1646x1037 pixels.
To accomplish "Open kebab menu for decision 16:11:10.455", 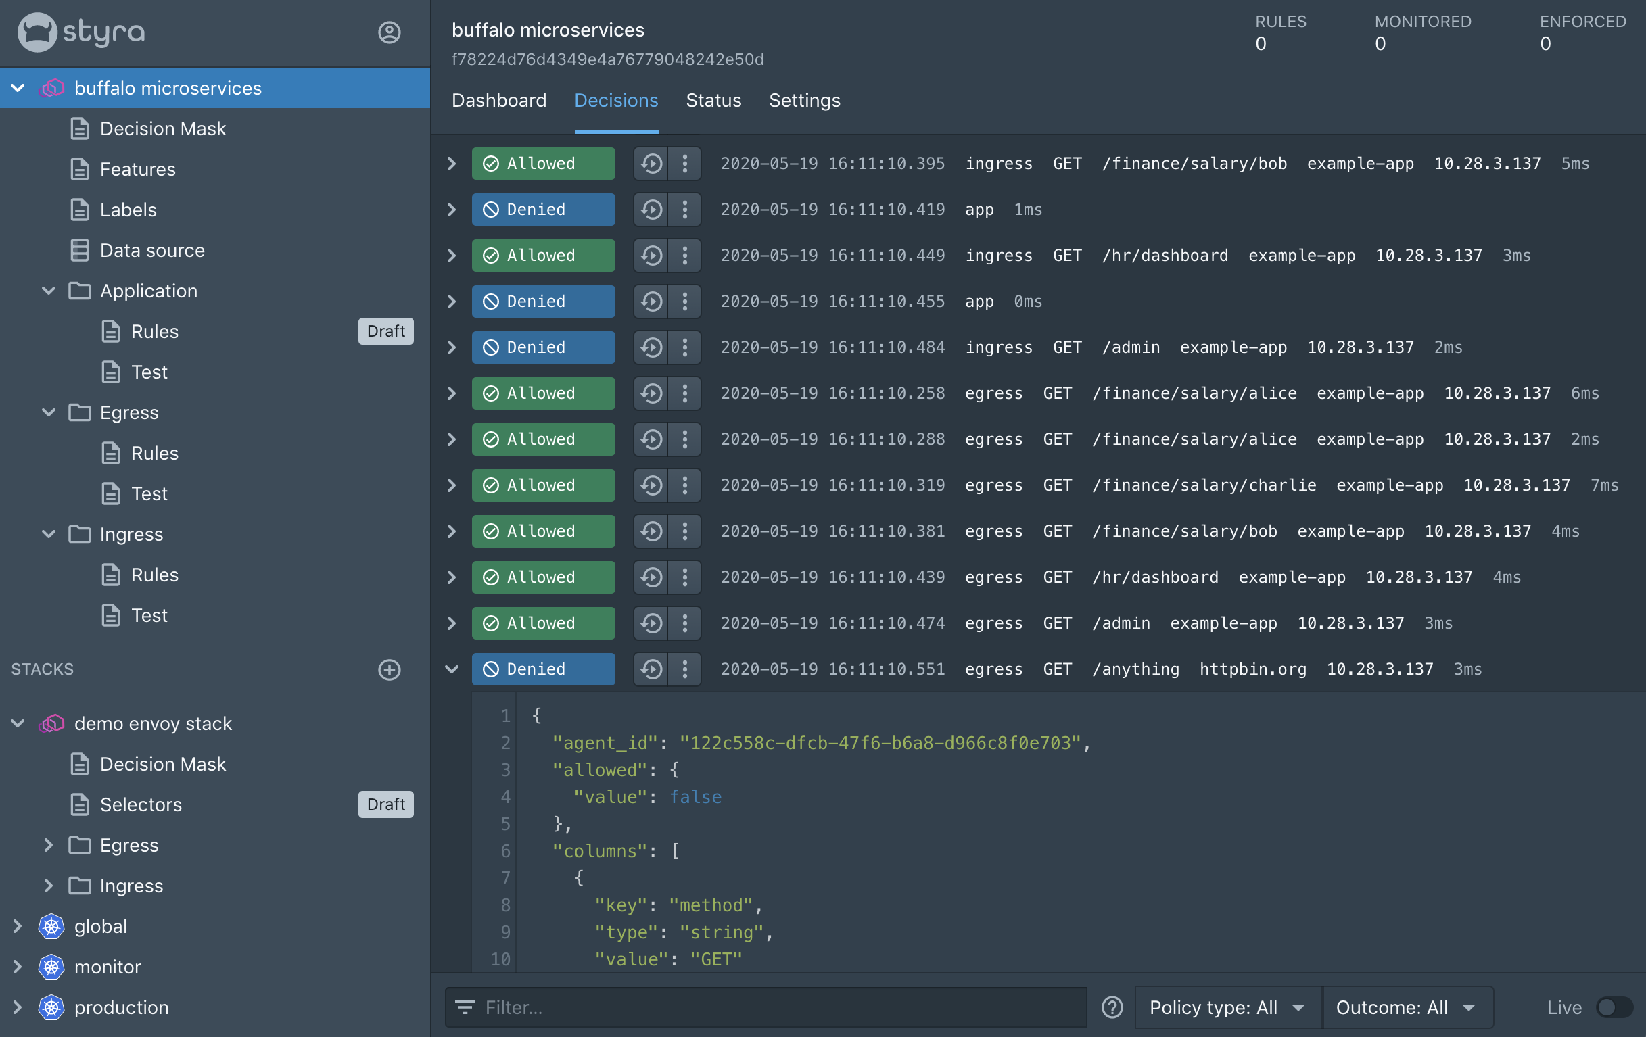I will point(684,302).
